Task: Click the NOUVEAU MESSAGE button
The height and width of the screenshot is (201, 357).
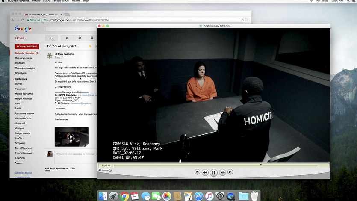Action: coord(27,46)
